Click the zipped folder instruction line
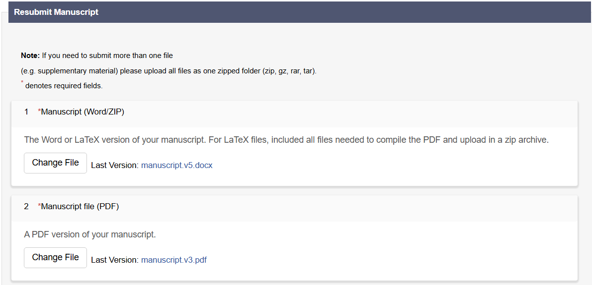 (x=169, y=71)
